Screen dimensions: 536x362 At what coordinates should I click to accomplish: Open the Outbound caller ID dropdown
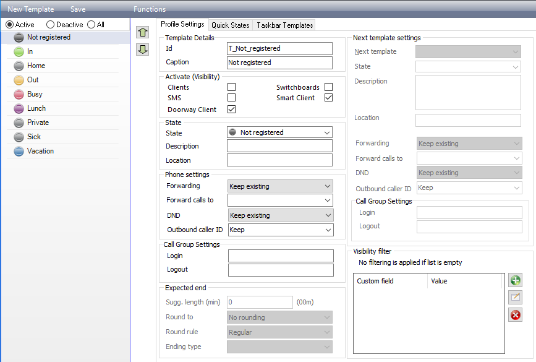(x=280, y=230)
